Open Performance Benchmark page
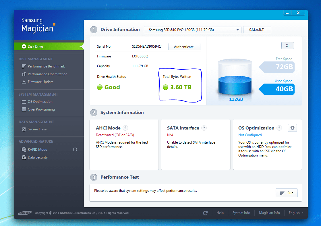 point(46,66)
